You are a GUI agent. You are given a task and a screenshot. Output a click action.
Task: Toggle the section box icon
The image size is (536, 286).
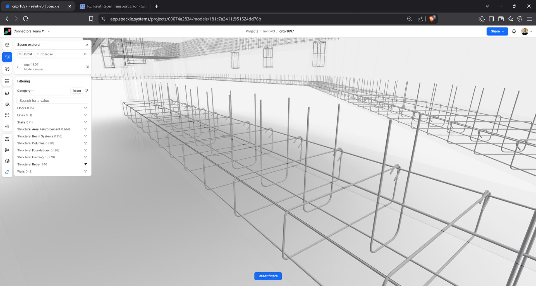coord(7,139)
